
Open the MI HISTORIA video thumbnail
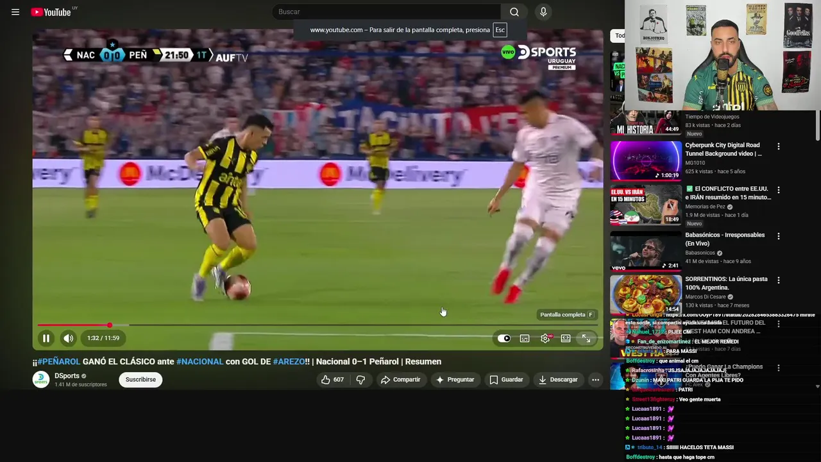coord(645,123)
